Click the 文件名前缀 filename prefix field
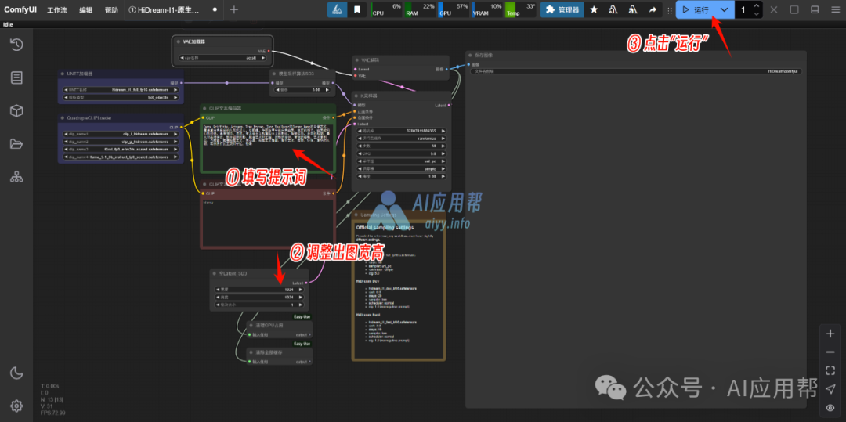Viewport: 846px width, 422px height. pos(635,71)
